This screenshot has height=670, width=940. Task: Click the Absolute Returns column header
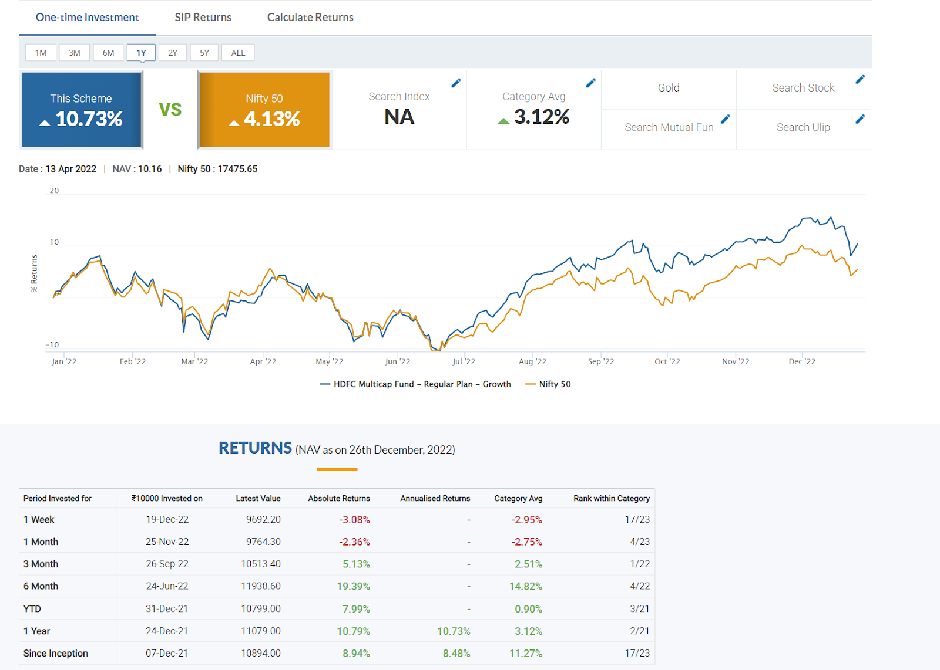[x=339, y=499]
